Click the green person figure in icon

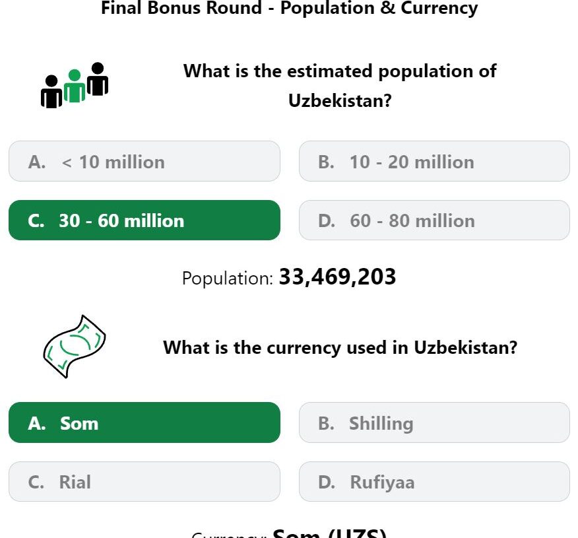click(75, 86)
